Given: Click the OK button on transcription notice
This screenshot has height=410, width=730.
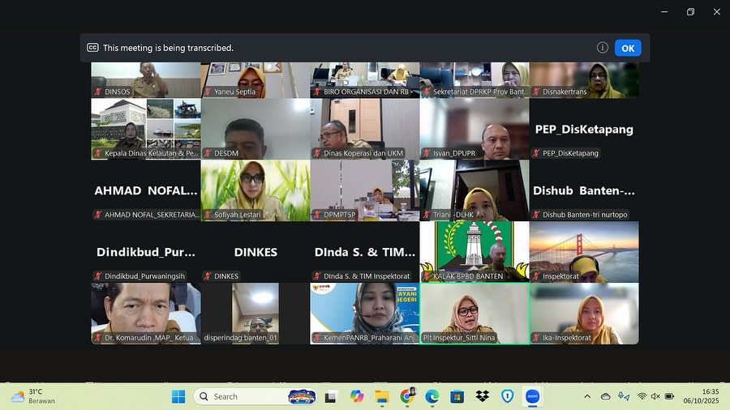Looking at the screenshot, I should coord(627,48).
